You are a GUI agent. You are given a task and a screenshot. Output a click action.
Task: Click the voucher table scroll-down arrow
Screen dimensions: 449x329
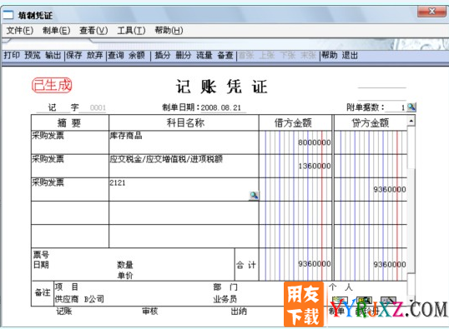tap(411, 301)
